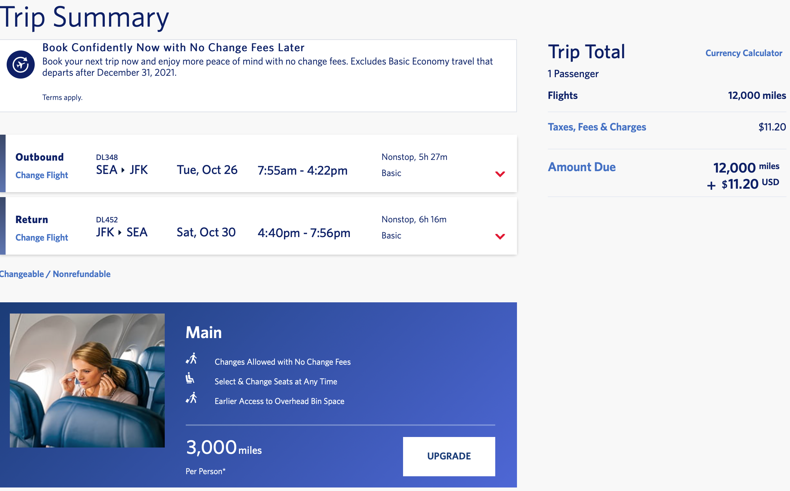Click the airplane clock icon in banner
Screen dimensions: 790x491
click(x=21, y=65)
